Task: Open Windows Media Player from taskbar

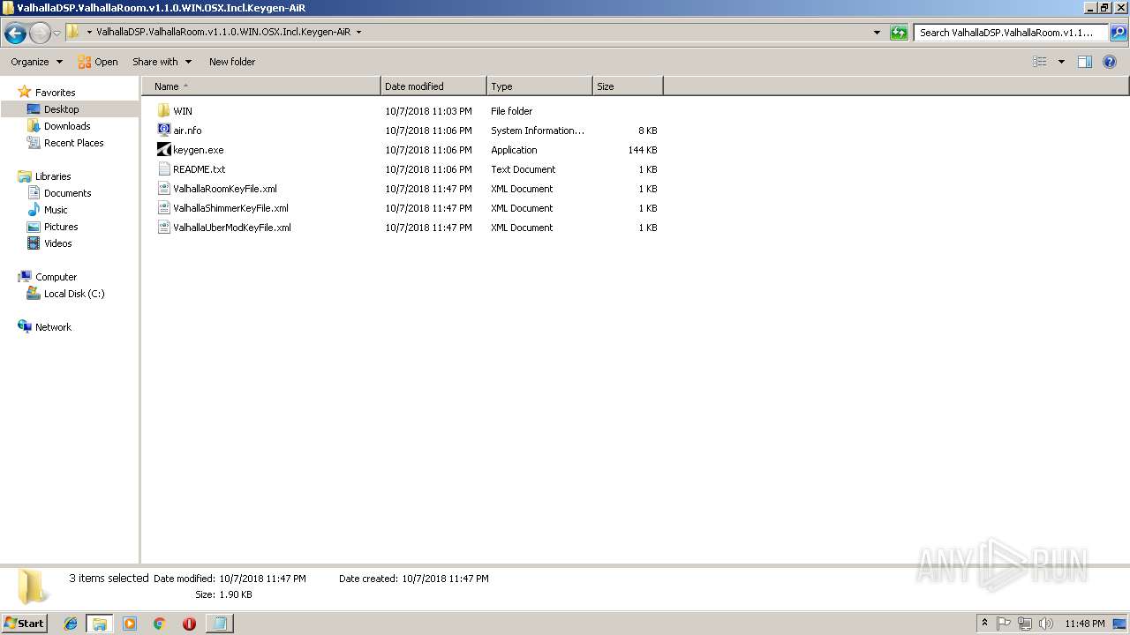Action: pos(130,624)
